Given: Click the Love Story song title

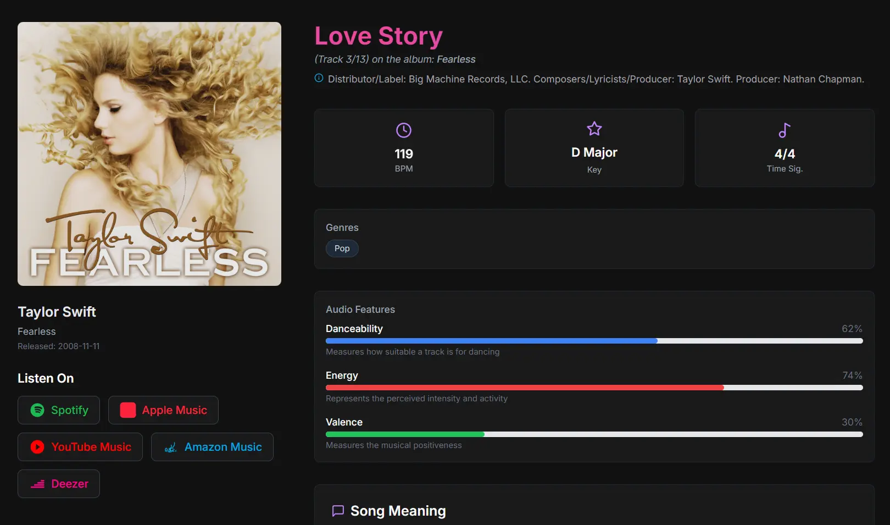Looking at the screenshot, I should coord(378,35).
